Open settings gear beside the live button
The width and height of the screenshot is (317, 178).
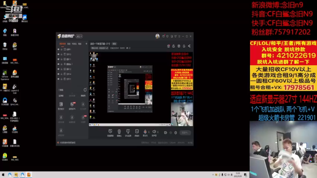[176, 133]
